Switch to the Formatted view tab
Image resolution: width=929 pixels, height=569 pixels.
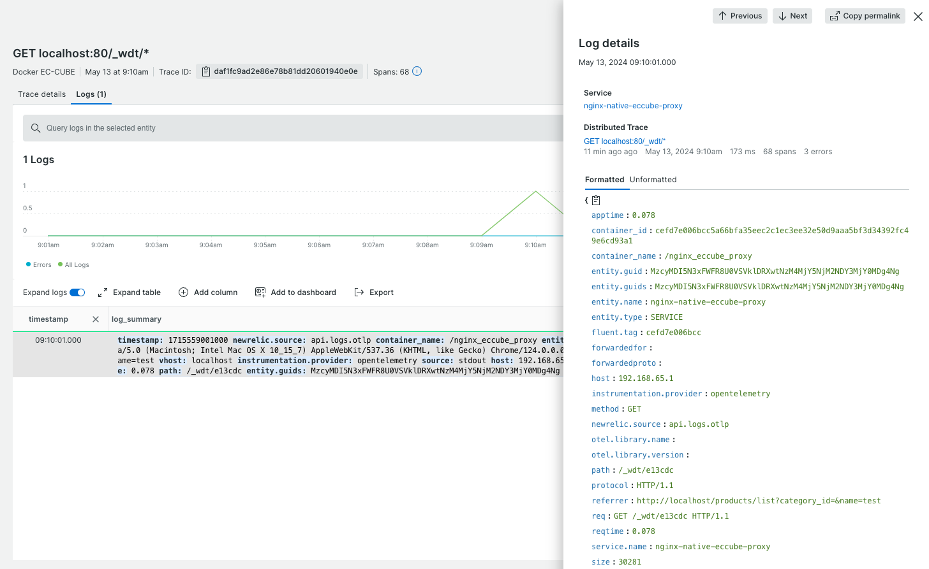coord(605,180)
